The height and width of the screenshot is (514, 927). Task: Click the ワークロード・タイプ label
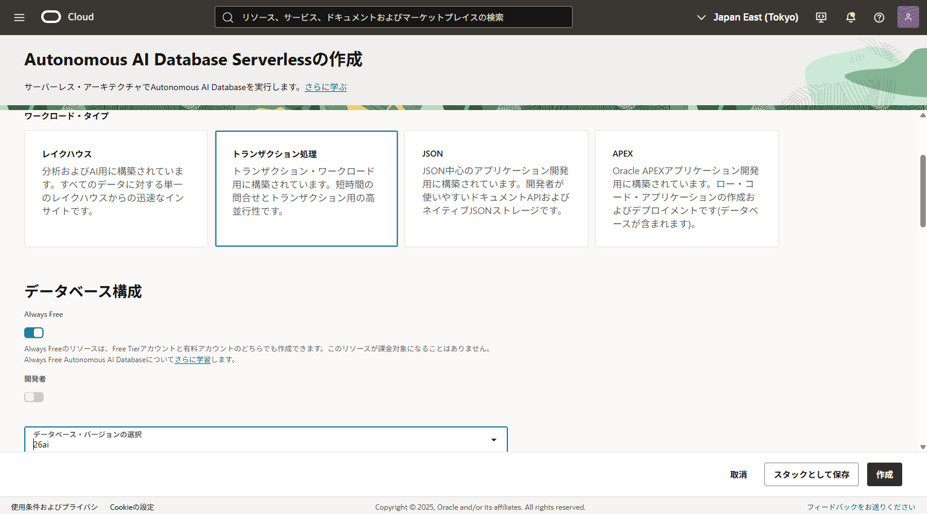[x=67, y=116]
